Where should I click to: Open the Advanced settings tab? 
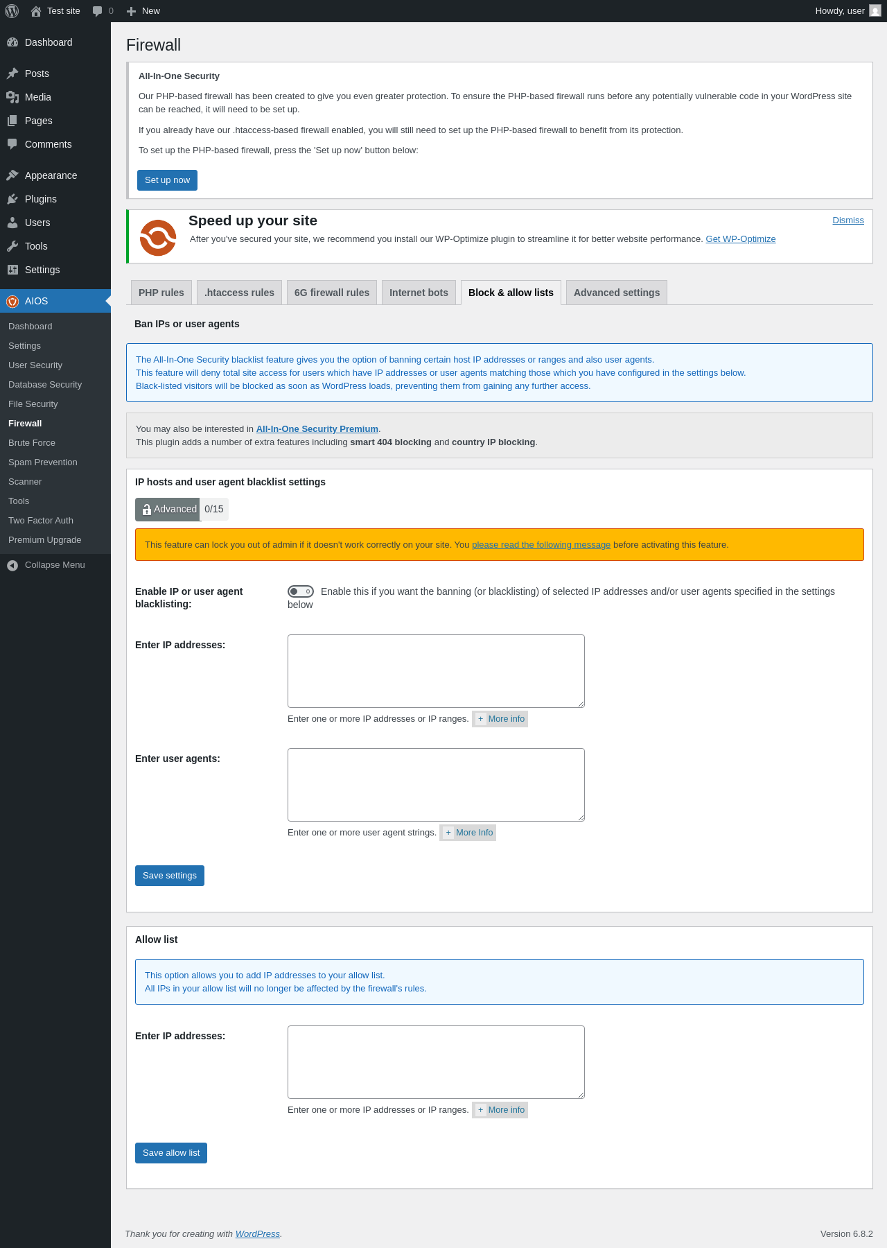[617, 293]
